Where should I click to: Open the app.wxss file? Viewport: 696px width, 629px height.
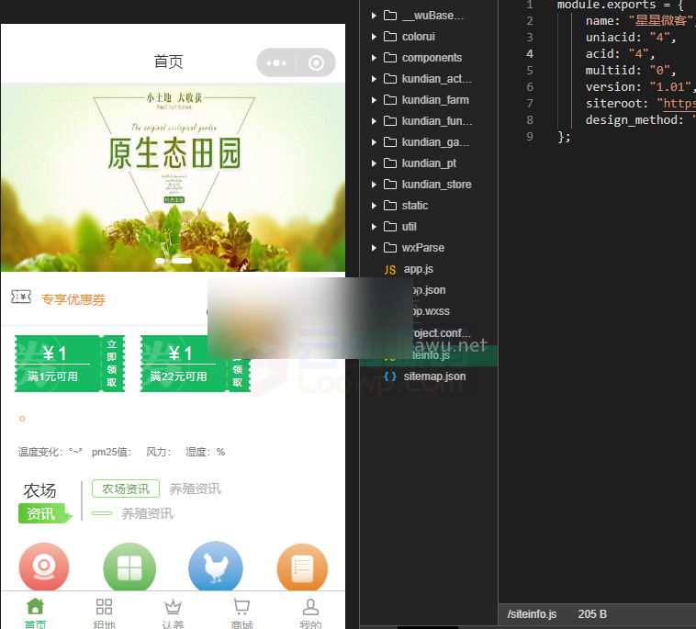(x=431, y=311)
